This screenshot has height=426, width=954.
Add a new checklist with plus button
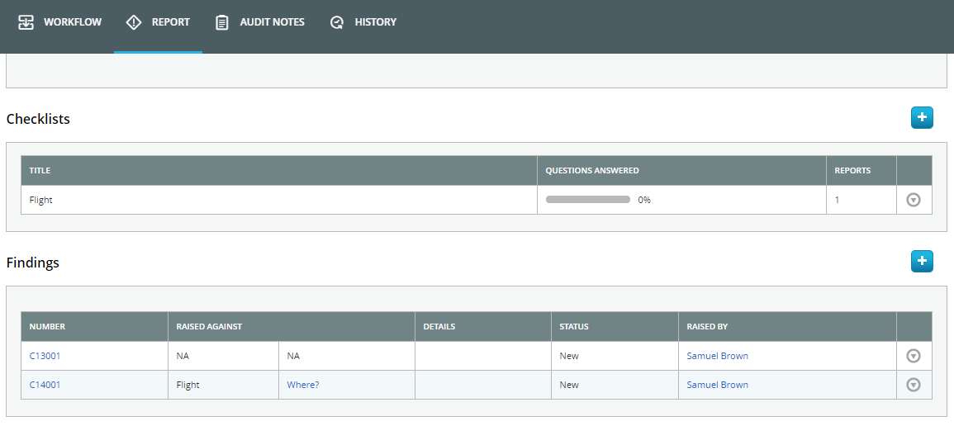922,118
